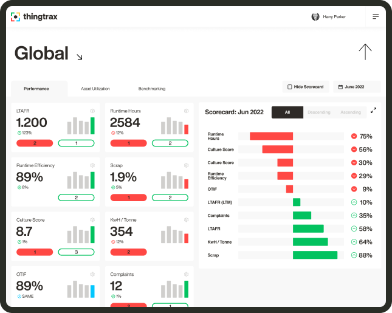Screen dimensions: 392x313
Task: Open the June 2022 date picker
Action: click(356, 87)
